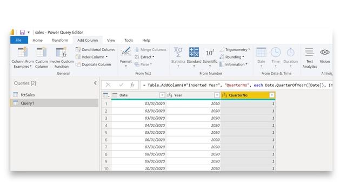Open the Custom Column tool
This screenshot has width=346, height=195.
(x=42, y=57)
